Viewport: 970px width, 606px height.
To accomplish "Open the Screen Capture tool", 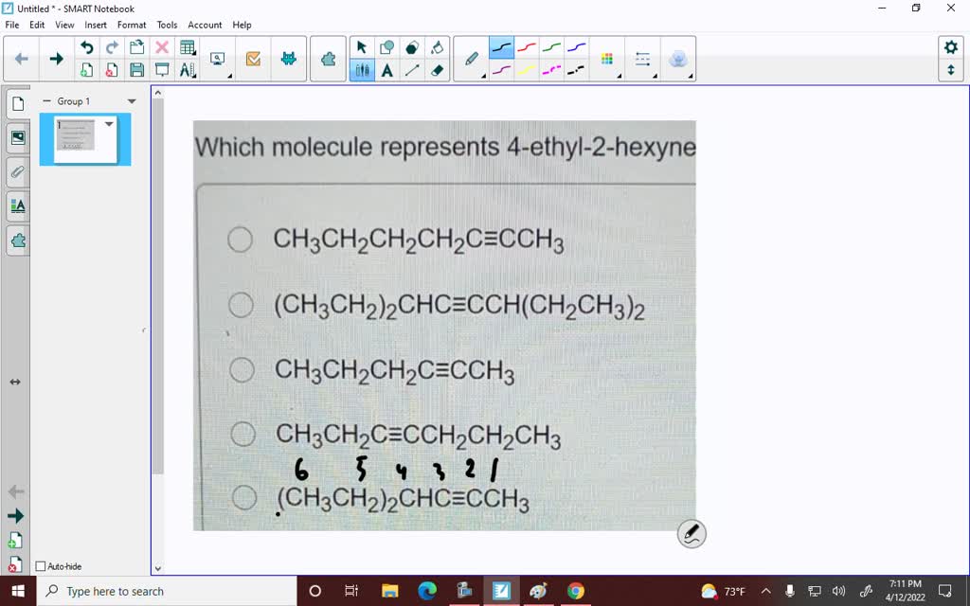I will 218,57.
